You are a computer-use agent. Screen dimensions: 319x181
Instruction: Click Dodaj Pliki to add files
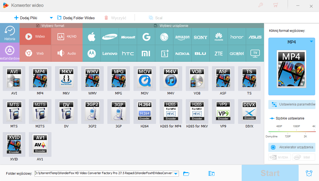point(26,18)
